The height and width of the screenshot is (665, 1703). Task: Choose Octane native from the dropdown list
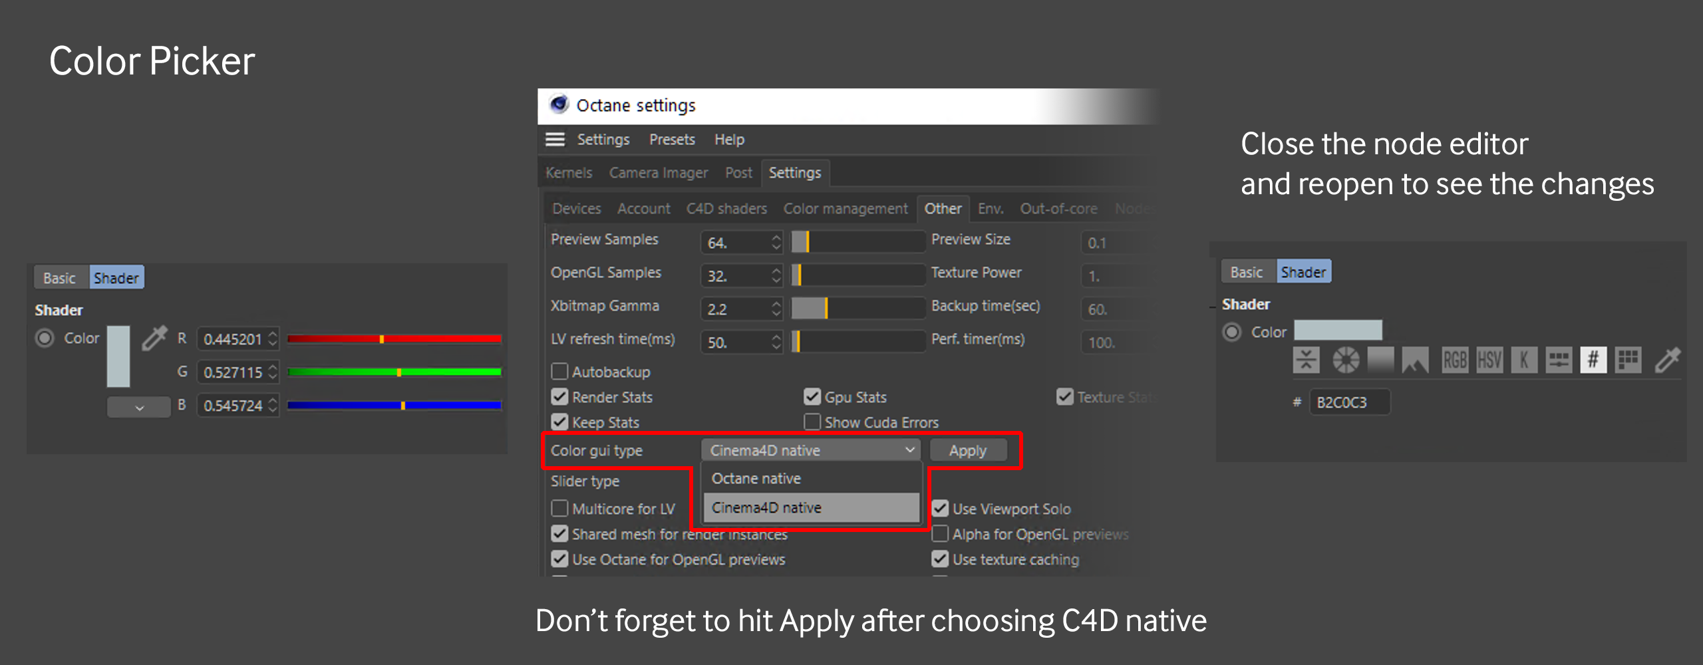[756, 479]
